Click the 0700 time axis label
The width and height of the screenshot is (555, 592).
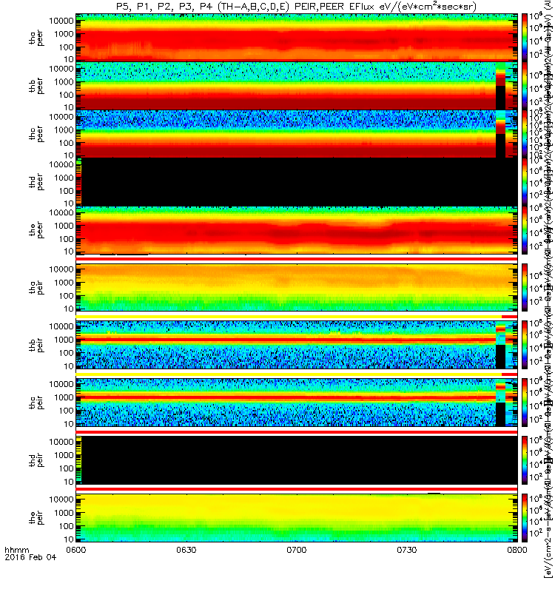point(297,550)
